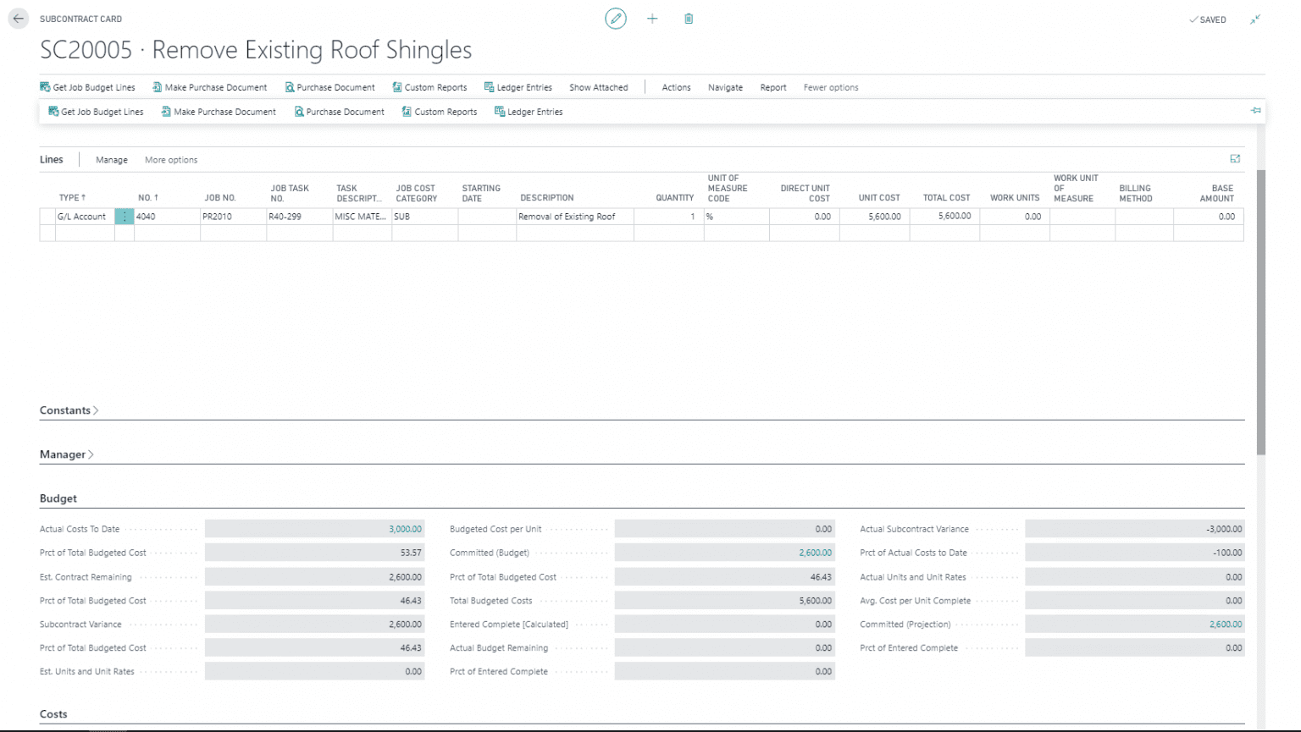This screenshot has width=1301, height=732.
Task: Collapse the Budget section header
Action: point(58,498)
